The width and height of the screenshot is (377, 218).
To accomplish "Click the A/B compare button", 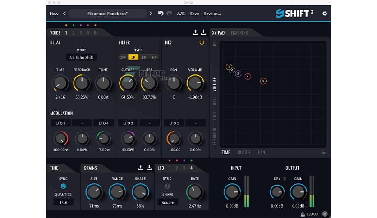I will 181,14.
